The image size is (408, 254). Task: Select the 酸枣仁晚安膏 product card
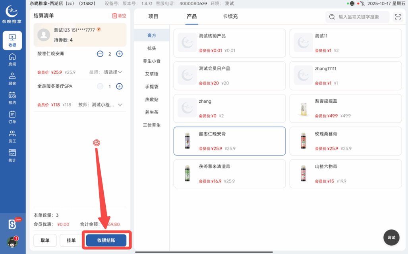tap(229, 141)
